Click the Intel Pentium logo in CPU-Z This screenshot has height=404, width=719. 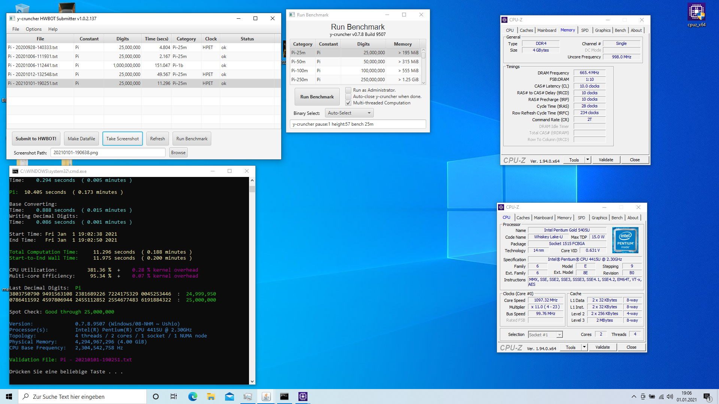tap(625, 240)
